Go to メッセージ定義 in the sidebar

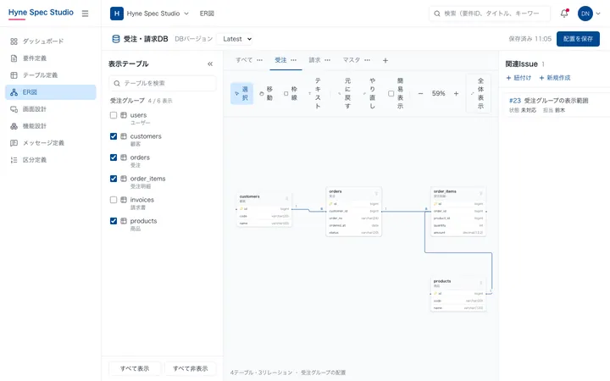pyautogui.click(x=51, y=143)
